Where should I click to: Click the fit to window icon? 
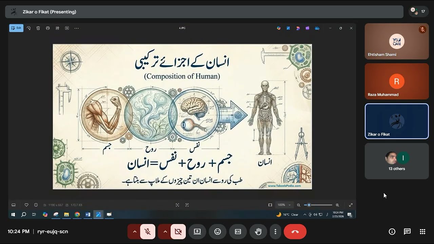coord(270,205)
